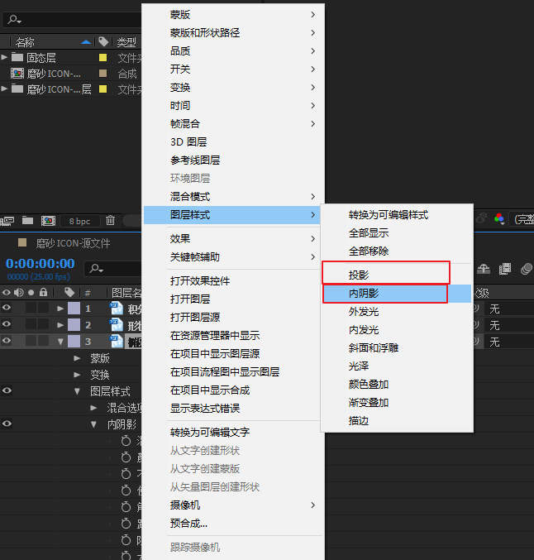
Task: Choose 投影 from the layer style submenu
Action: pyautogui.click(x=396, y=275)
